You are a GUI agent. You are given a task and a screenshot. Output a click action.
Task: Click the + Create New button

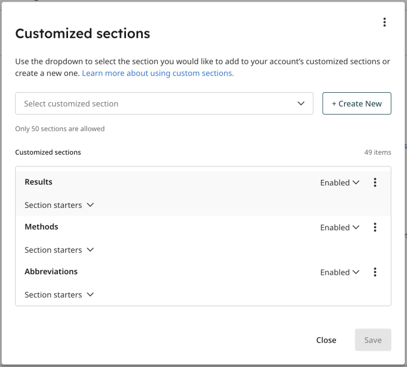(357, 103)
